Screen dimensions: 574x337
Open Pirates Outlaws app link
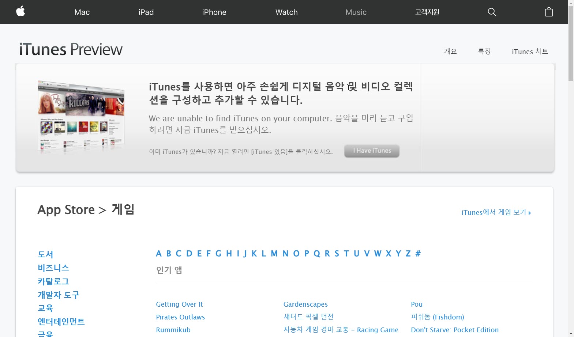180,317
